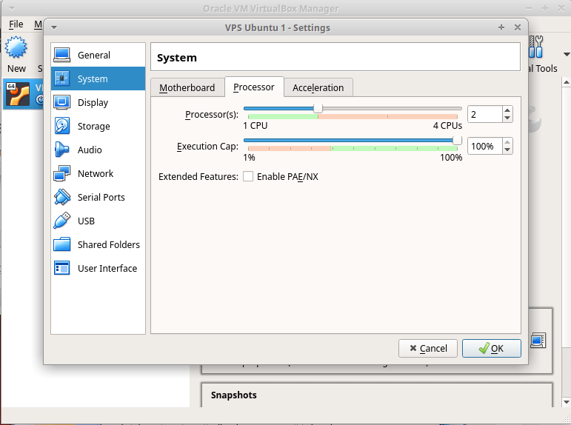The height and width of the screenshot is (425, 571).
Task: Select the Processor tab
Action: 254,87
